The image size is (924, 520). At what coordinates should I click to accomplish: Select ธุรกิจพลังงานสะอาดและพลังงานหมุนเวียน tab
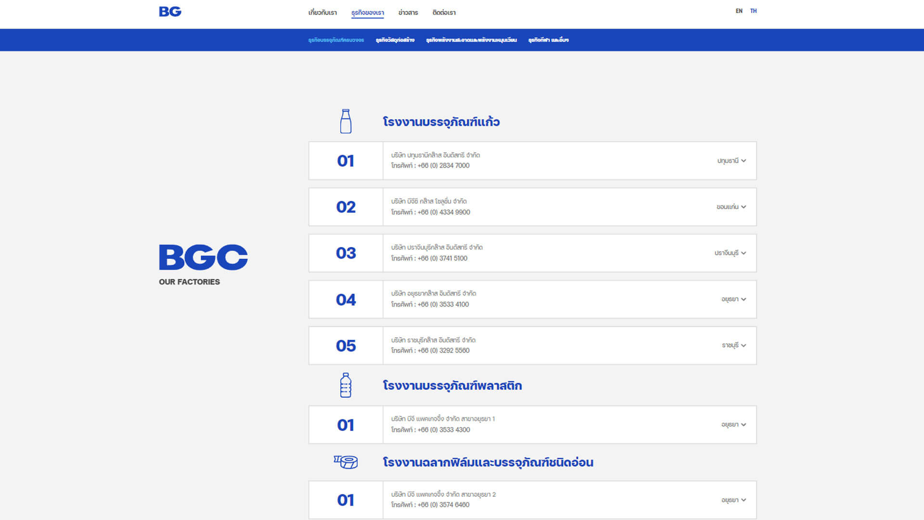point(471,40)
